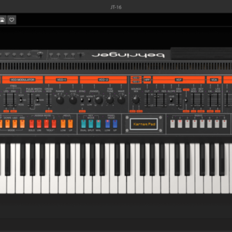This screenshot has width=232, height=232.
Task: Select DUAL key mode
Action: (84, 124)
